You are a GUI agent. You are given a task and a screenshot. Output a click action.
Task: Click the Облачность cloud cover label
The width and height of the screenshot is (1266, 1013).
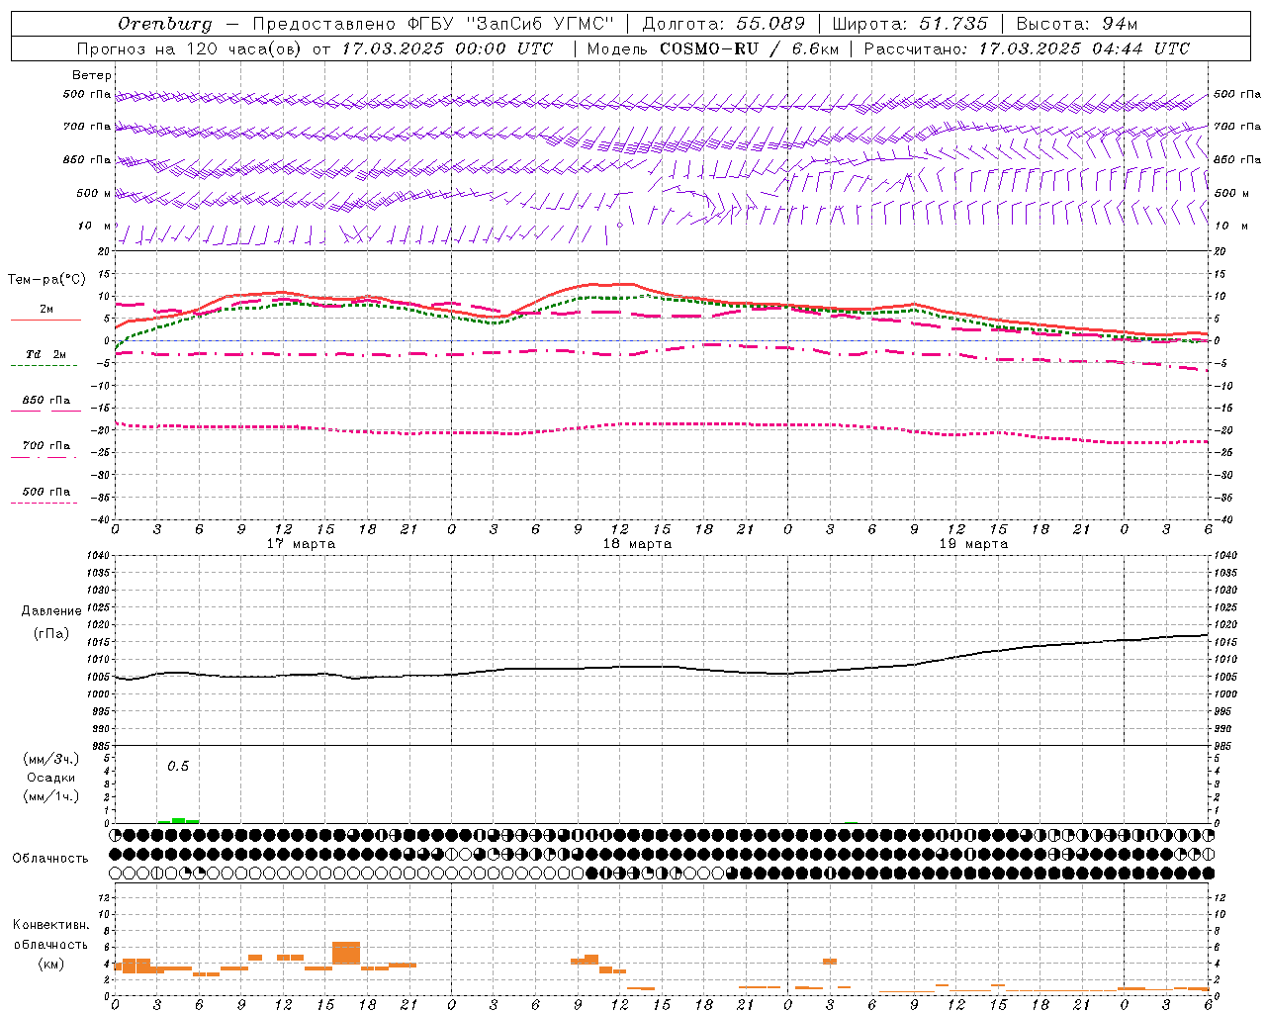tap(50, 859)
